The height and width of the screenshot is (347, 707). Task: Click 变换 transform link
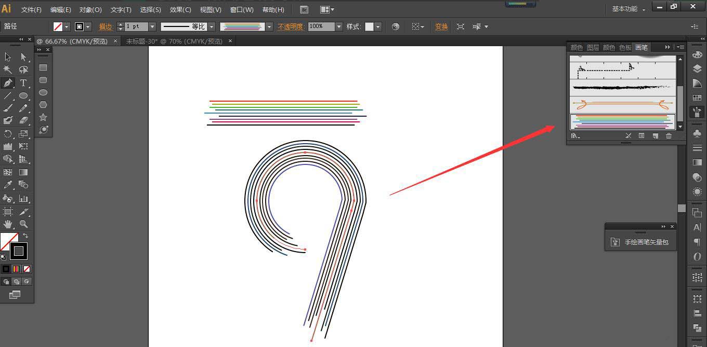(x=441, y=27)
